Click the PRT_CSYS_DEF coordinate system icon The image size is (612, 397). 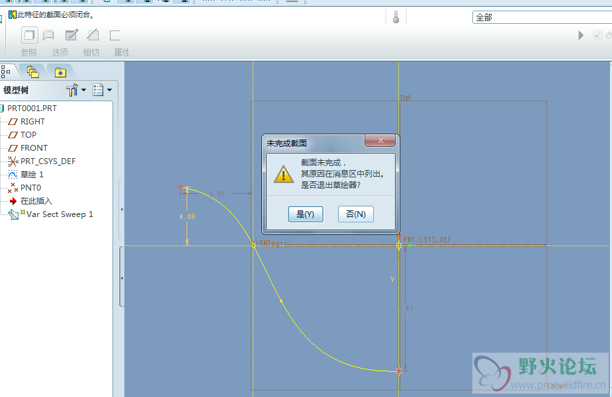pyautogui.click(x=13, y=161)
